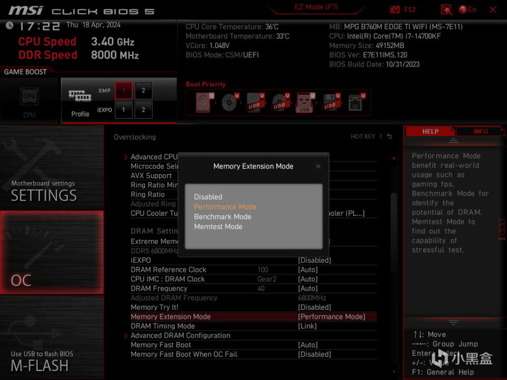Choose Disabled in Memory Extension Mode
This screenshot has width=507, height=380.
(x=208, y=197)
